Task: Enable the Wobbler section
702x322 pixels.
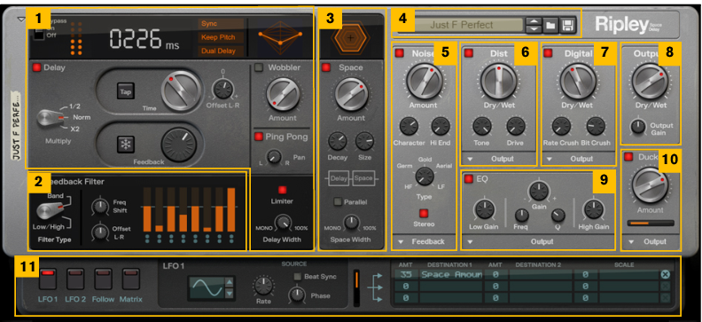Action: pyautogui.click(x=259, y=67)
